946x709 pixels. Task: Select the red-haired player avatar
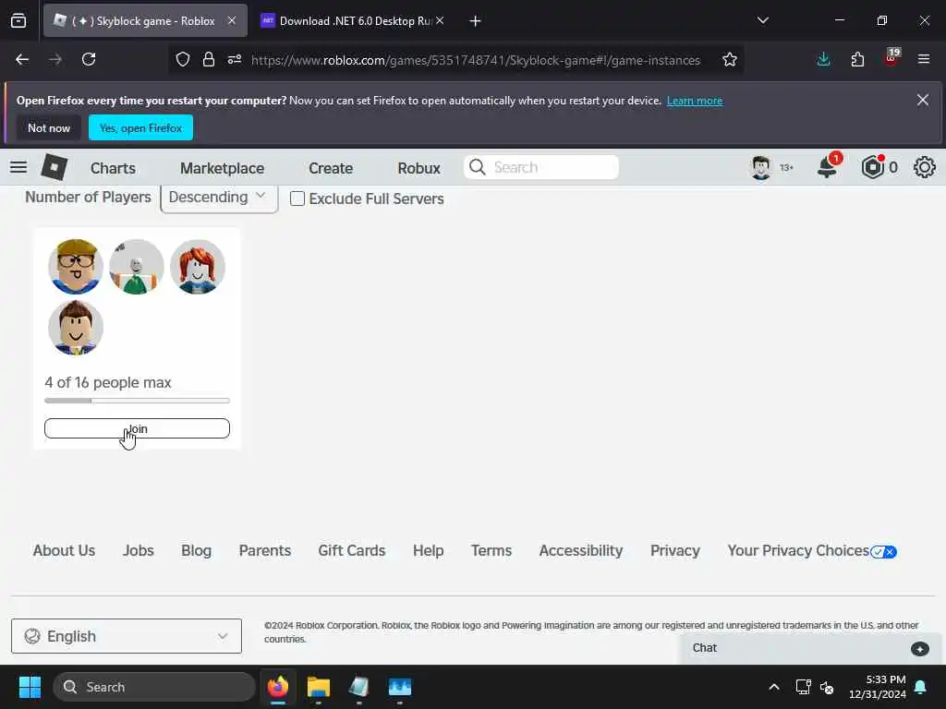tap(198, 267)
